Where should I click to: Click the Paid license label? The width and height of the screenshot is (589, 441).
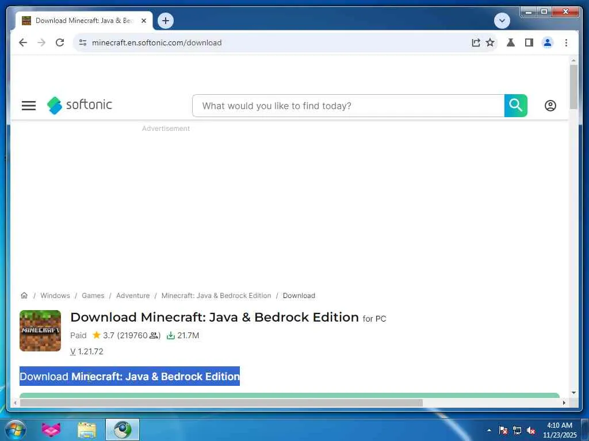78,335
